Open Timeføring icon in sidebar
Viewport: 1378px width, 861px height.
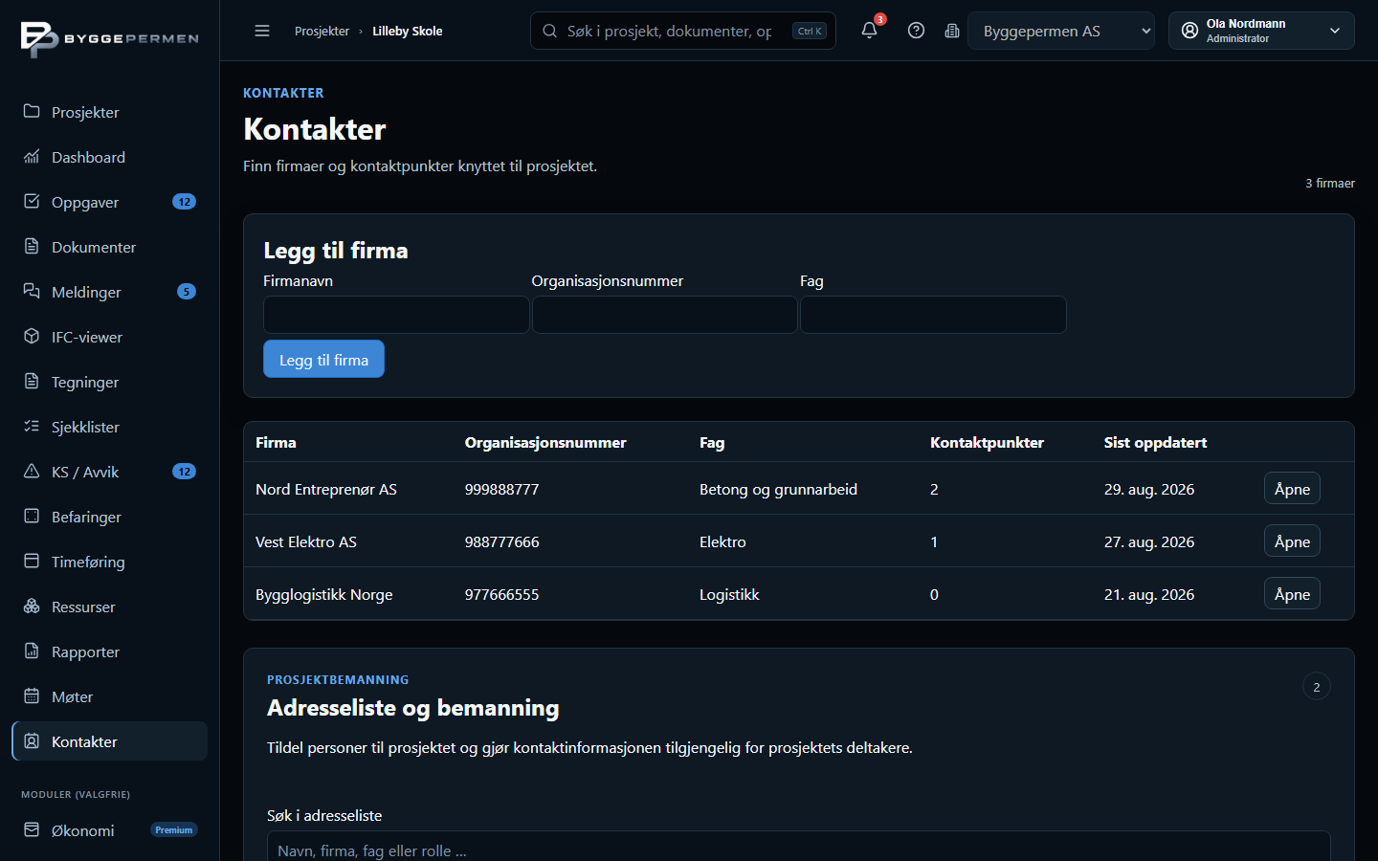[32, 561]
